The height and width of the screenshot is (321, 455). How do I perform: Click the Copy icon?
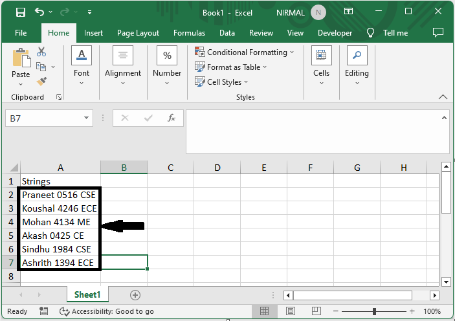pyautogui.click(x=41, y=67)
